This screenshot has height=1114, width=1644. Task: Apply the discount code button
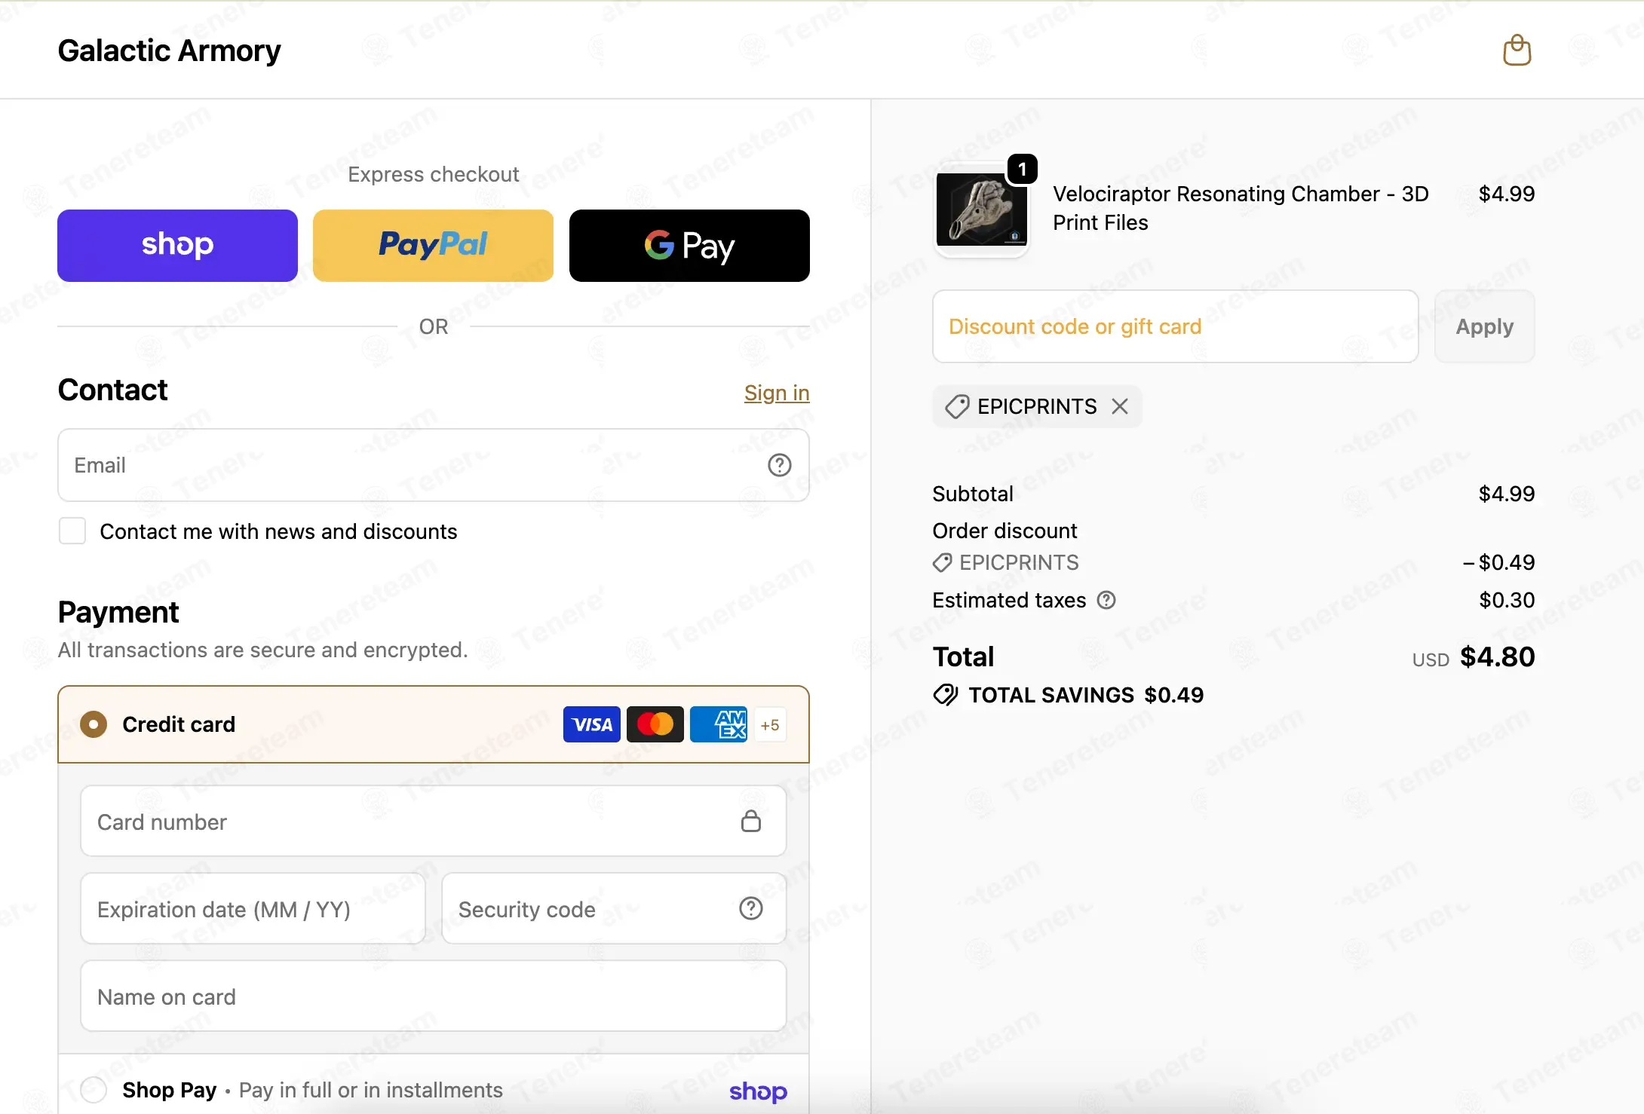[1484, 326]
